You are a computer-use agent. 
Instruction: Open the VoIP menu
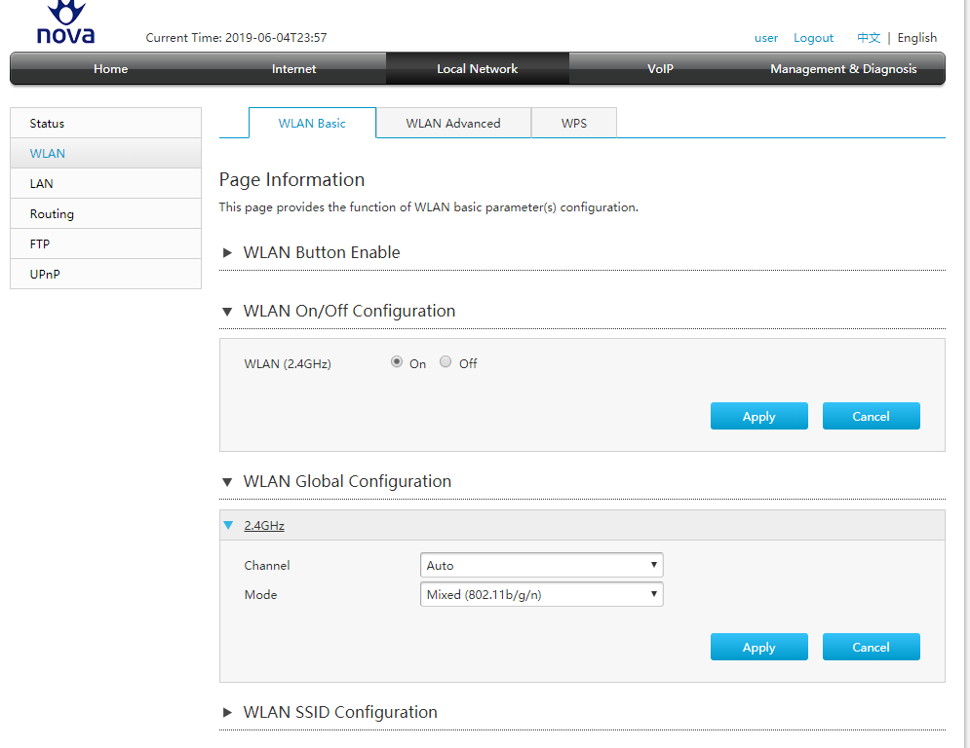click(660, 68)
